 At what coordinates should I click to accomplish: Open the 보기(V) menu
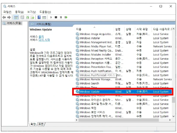(32, 12)
